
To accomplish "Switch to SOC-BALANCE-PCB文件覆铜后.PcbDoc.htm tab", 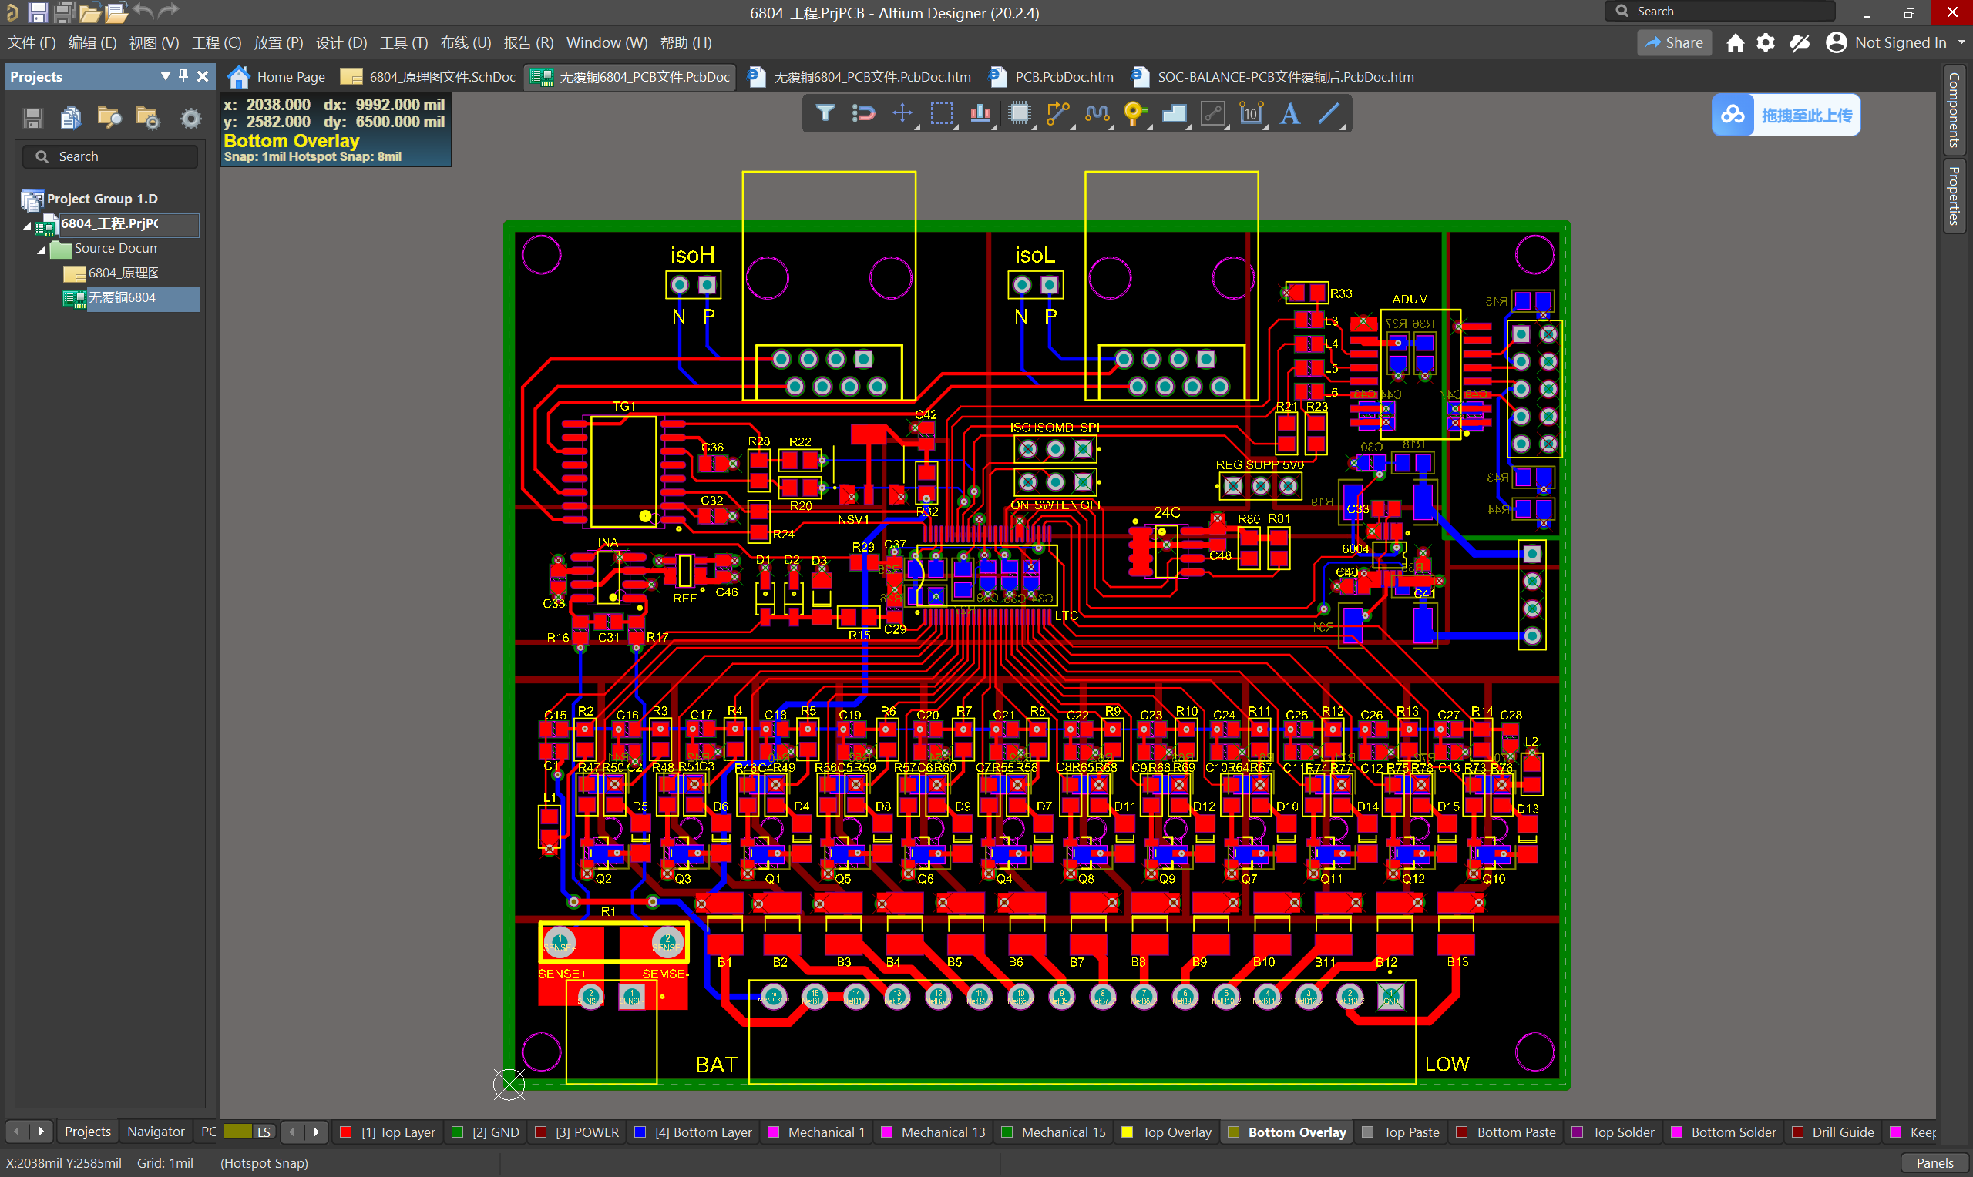I will tap(1272, 77).
